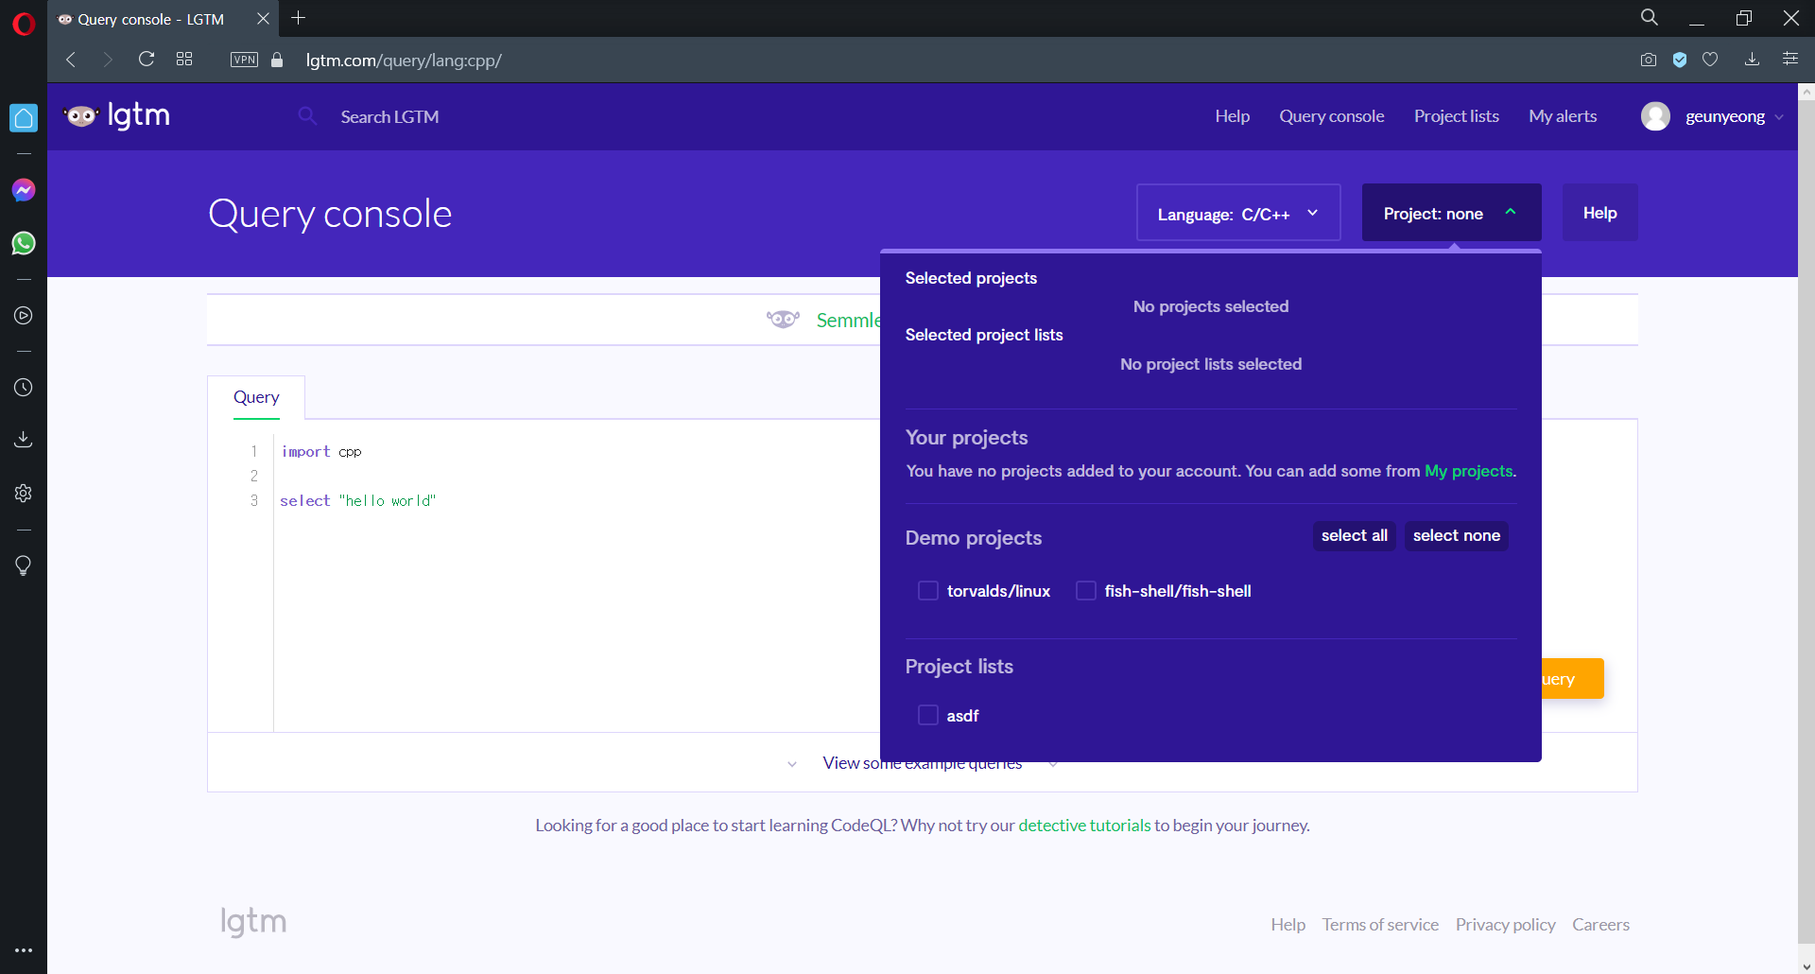
Task: Open the Careers footer link
Action: pyautogui.click(x=1600, y=925)
